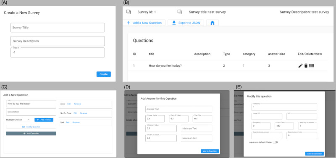Viewport: 336px width, 158px height.
Task: Click the add to Question button
Action: tap(210, 151)
